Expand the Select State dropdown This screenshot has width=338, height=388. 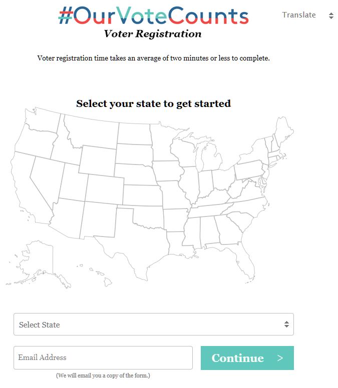pyautogui.click(x=154, y=324)
